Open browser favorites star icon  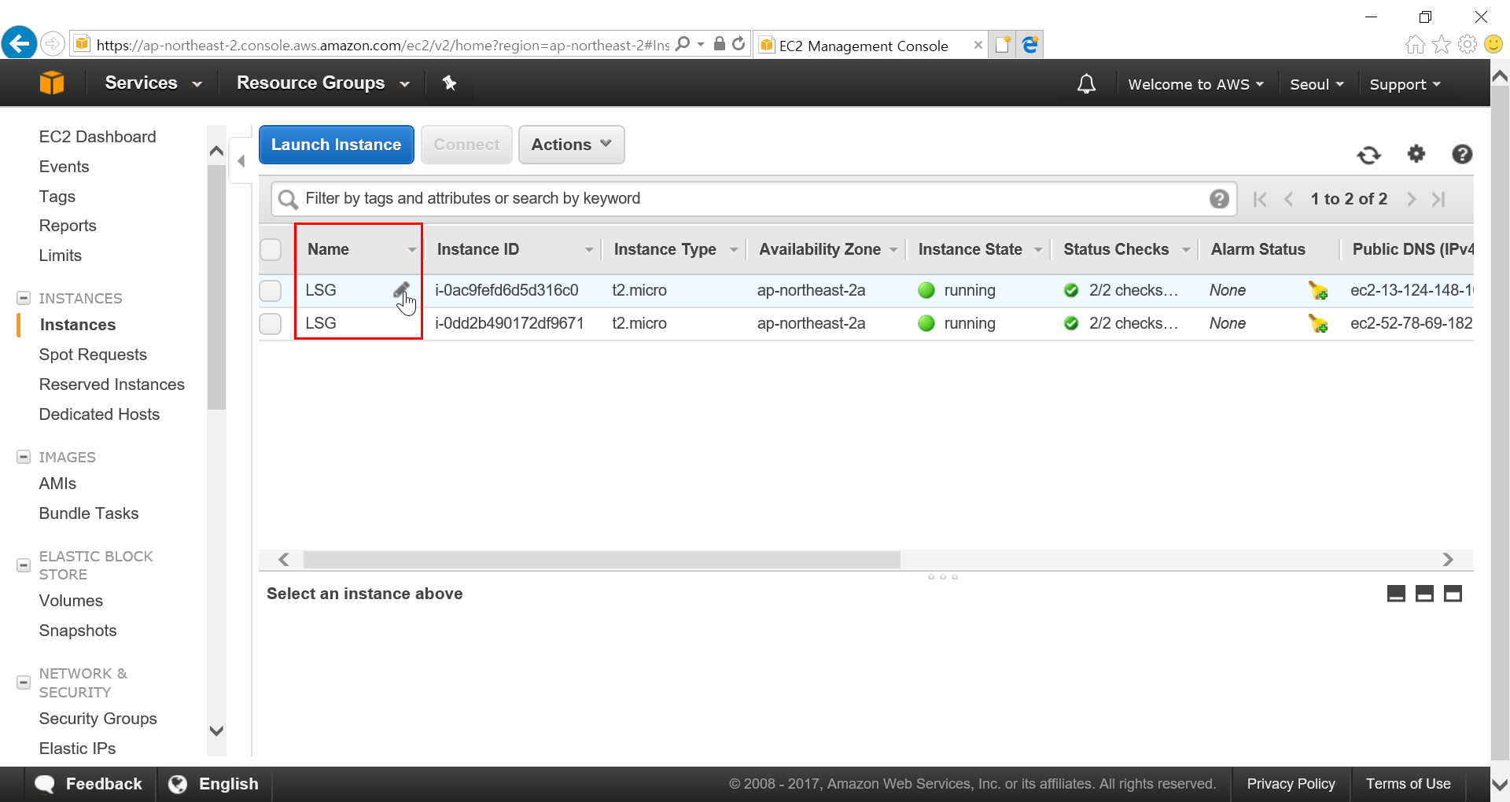tap(1441, 44)
